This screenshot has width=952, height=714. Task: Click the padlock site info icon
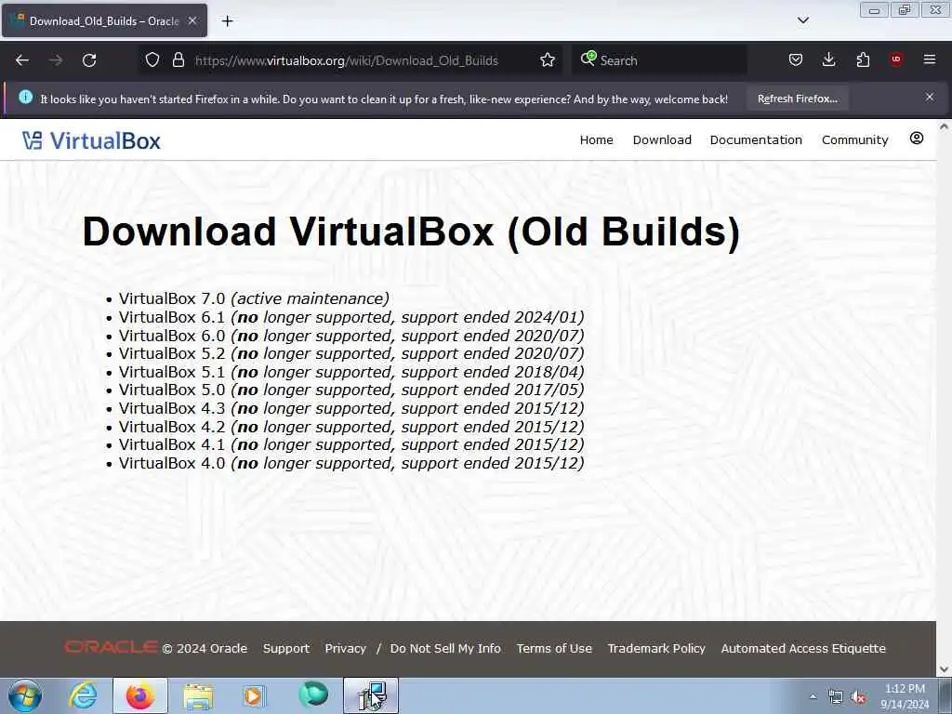178,60
